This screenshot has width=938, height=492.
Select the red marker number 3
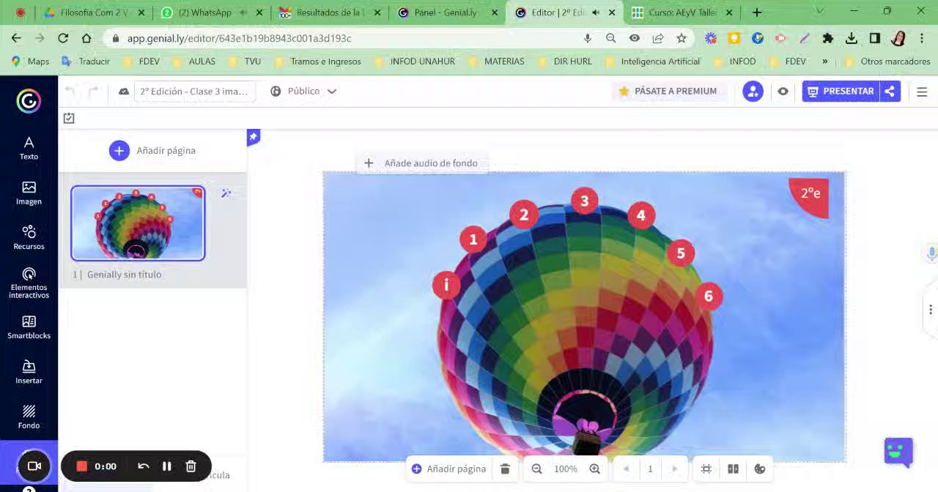click(x=584, y=201)
